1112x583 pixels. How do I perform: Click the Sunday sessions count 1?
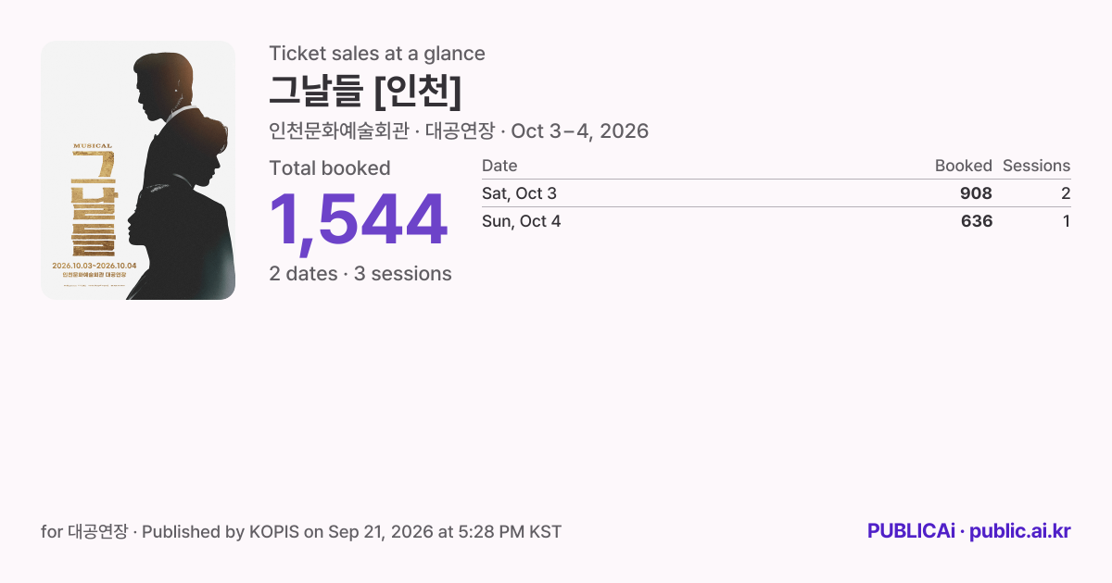coord(1067,221)
